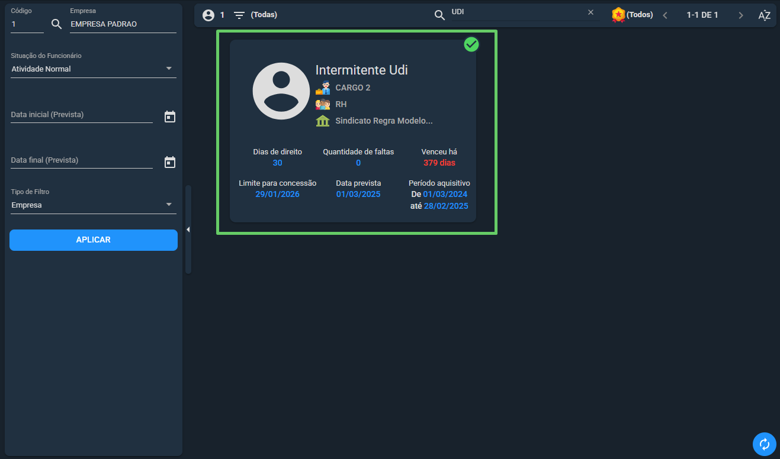Click the Empresa field EMPRESA PADRAO
This screenshot has width=780, height=459.
click(x=123, y=24)
